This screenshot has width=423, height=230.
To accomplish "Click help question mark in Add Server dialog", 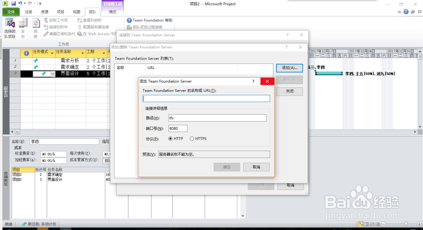I will pyautogui.click(x=253, y=81).
